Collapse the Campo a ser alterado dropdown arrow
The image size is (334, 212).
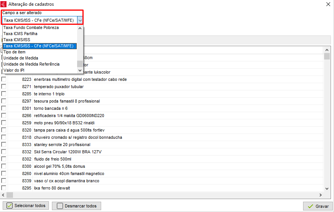coord(80,20)
